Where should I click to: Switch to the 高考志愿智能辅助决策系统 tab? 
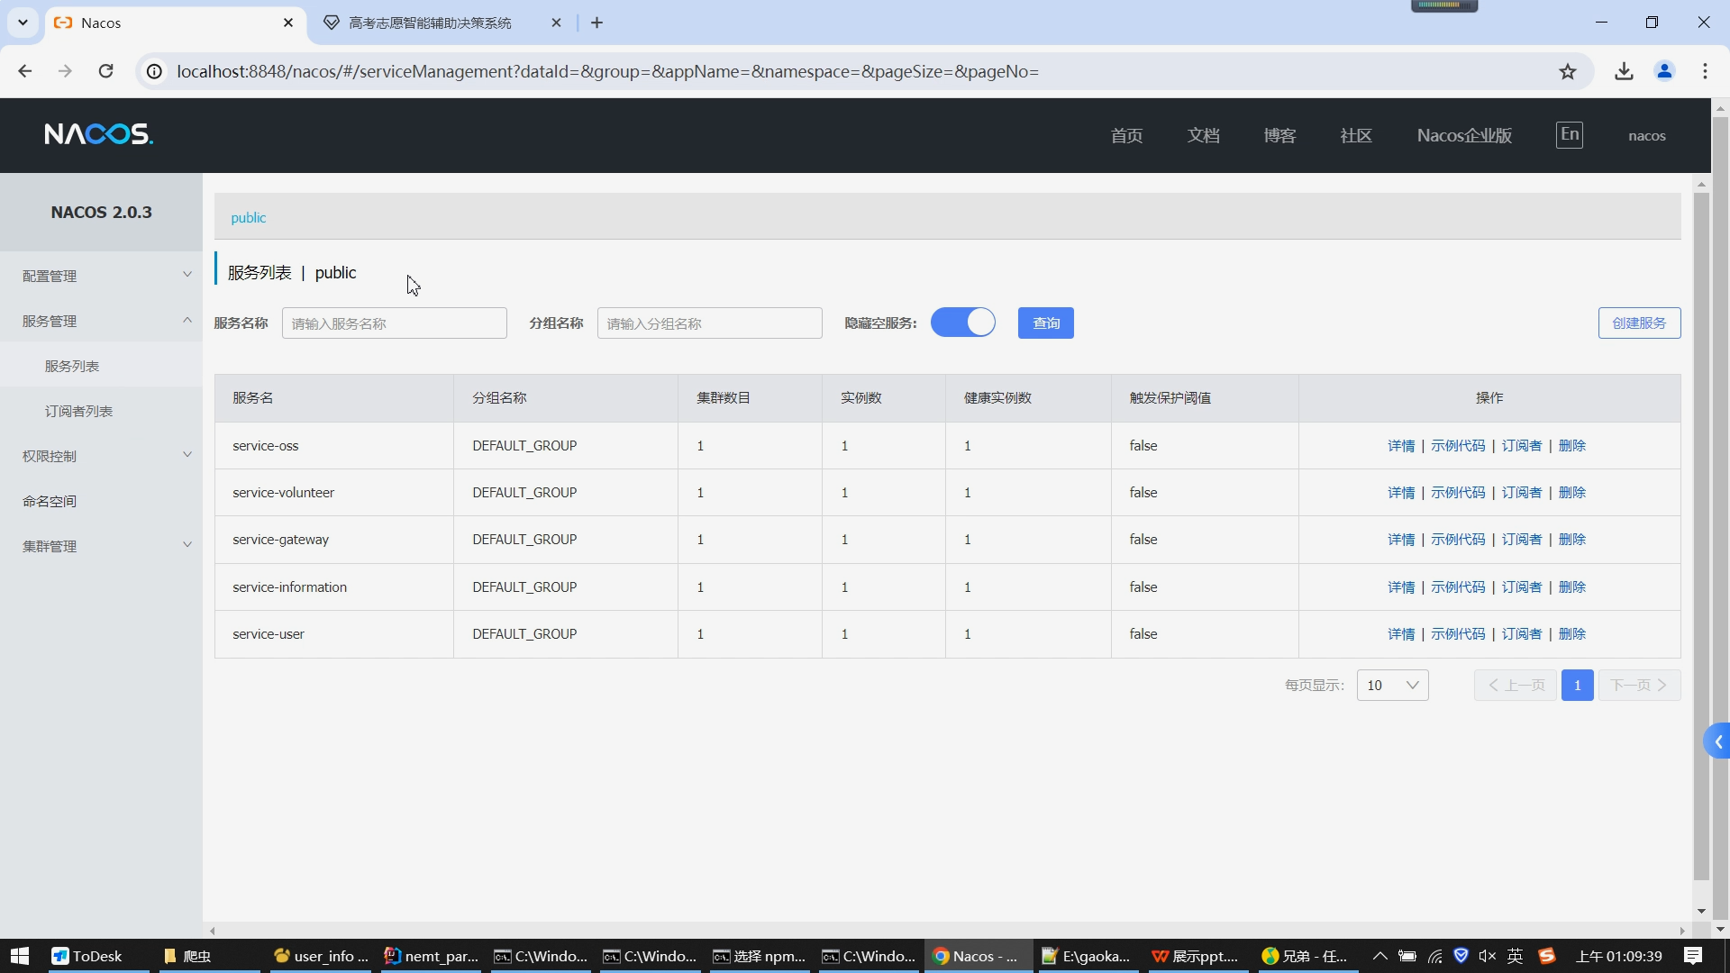tap(430, 23)
